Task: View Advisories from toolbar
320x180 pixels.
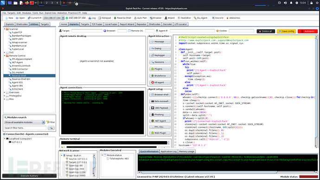Action: coord(233,18)
